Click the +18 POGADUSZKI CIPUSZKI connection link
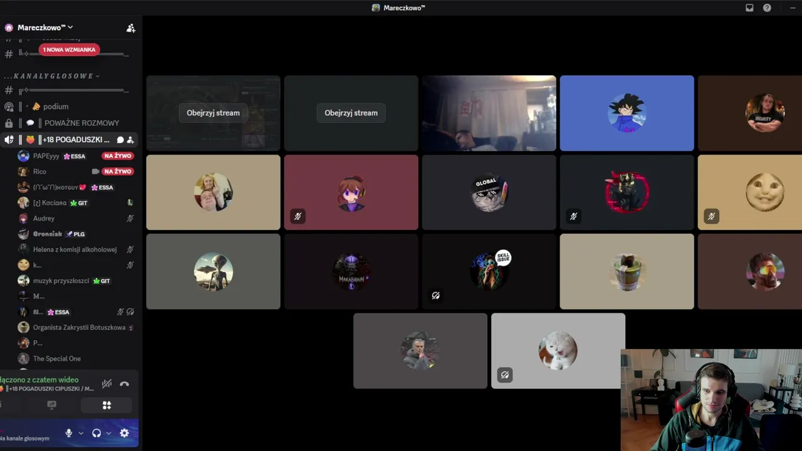This screenshot has height=451, width=802. [x=49, y=389]
